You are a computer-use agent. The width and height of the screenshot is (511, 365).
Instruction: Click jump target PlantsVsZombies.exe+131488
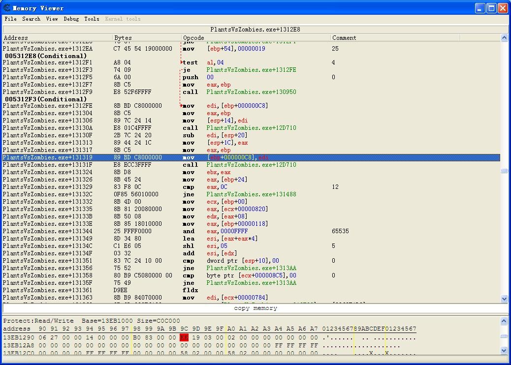point(251,194)
